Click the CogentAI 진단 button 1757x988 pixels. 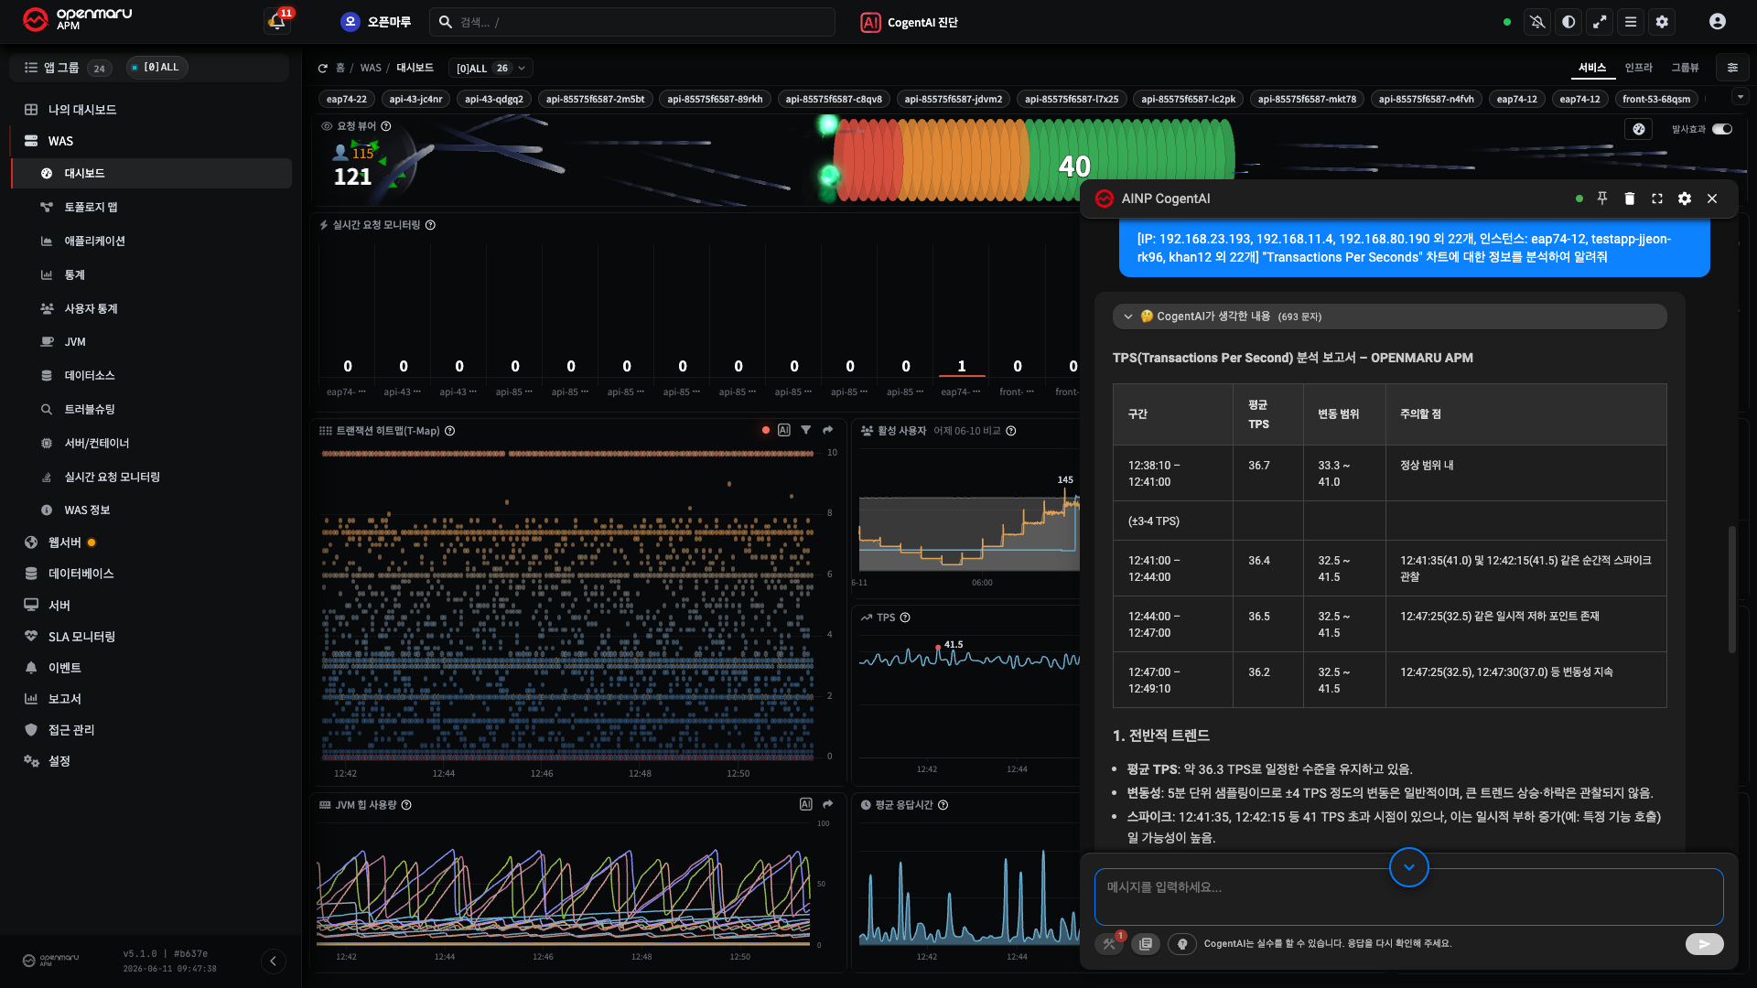point(910,22)
